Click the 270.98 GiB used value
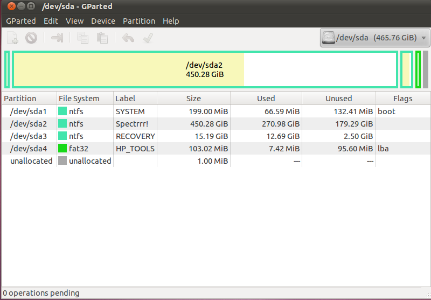Screen dimensions: 431x300 coord(280,124)
